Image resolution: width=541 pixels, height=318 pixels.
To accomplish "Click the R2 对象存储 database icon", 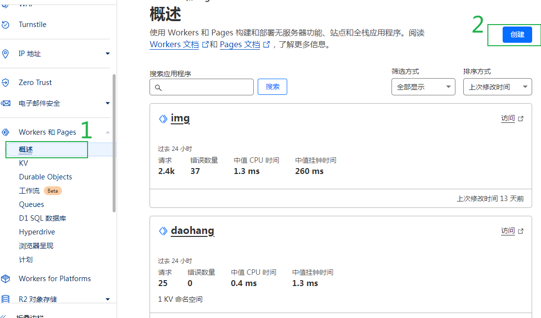I will pos(5,299).
